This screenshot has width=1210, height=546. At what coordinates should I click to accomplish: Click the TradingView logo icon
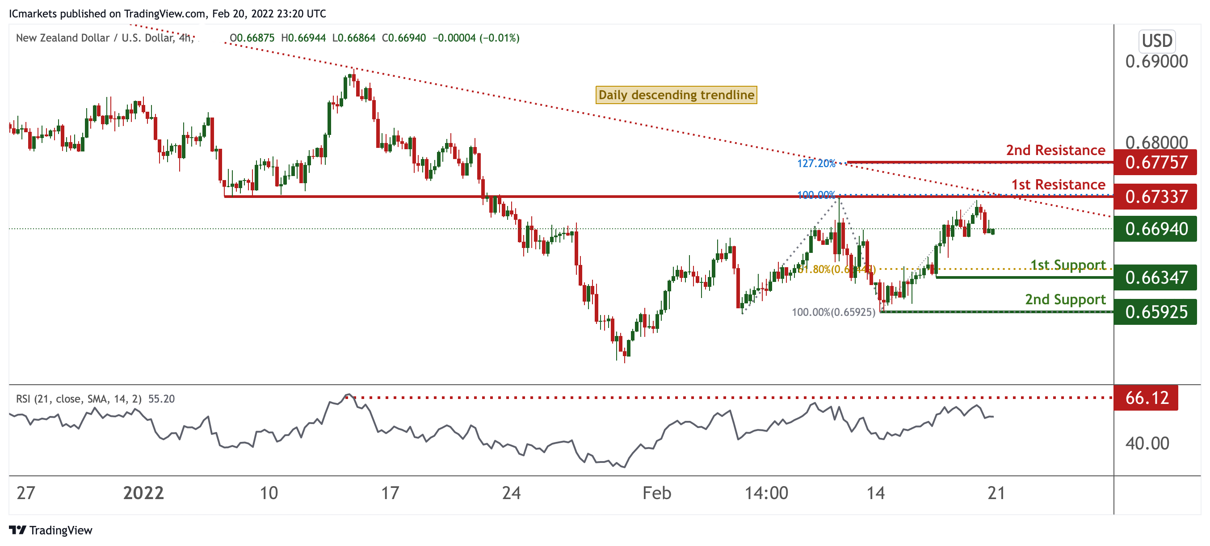17,529
